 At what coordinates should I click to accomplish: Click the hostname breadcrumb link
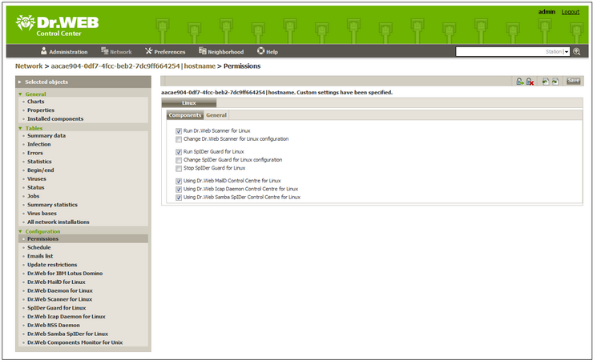[x=133, y=66]
